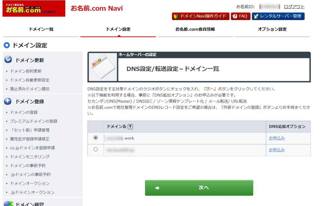Open the ドメイン設定 tab

click(x=118, y=29)
